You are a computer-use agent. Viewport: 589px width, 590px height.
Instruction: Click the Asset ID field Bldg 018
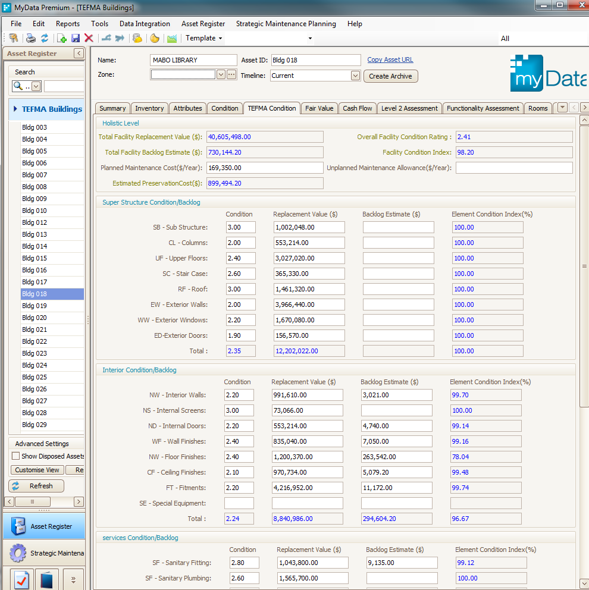pyautogui.click(x=316, y=60)
